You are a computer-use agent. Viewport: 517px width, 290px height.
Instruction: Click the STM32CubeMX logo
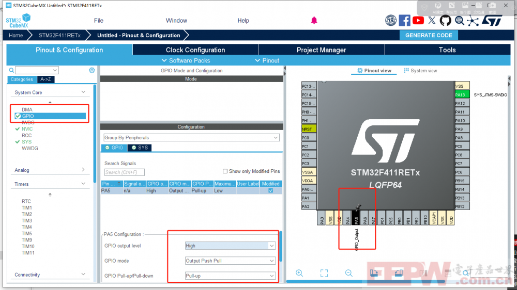pyautogui.click(x=18, y=21)
